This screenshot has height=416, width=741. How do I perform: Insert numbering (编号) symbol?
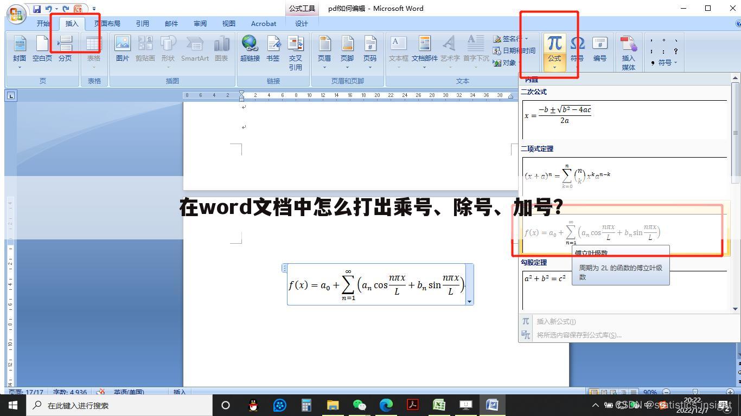point(600,49)
